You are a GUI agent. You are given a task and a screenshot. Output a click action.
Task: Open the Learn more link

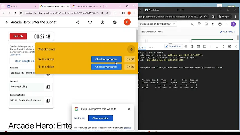click(x=15, y=55)
